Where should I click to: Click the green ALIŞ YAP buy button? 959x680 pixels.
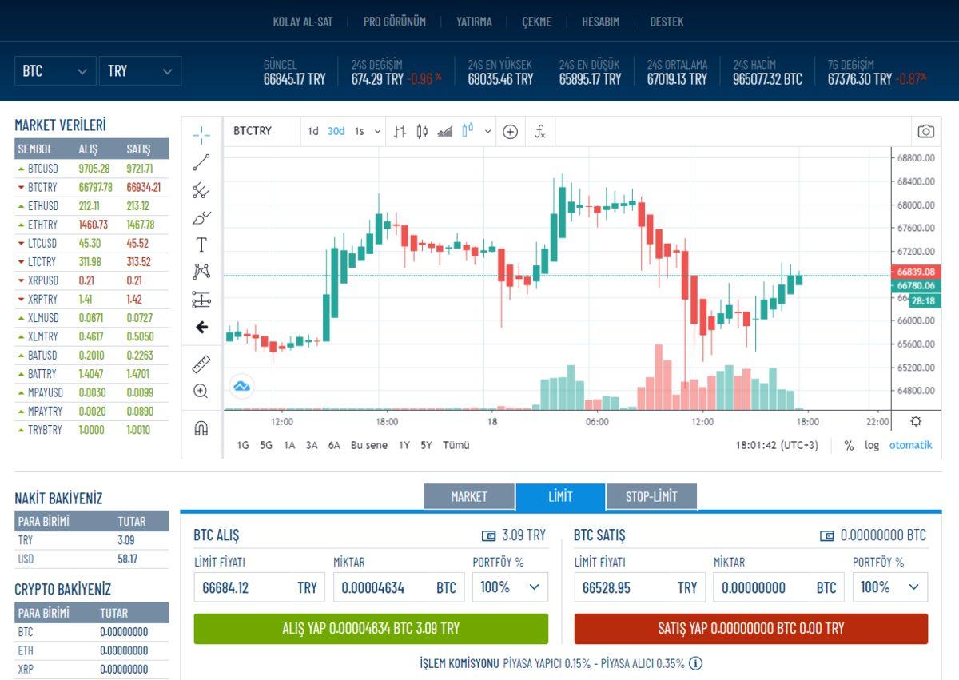[x=372, y=629]
